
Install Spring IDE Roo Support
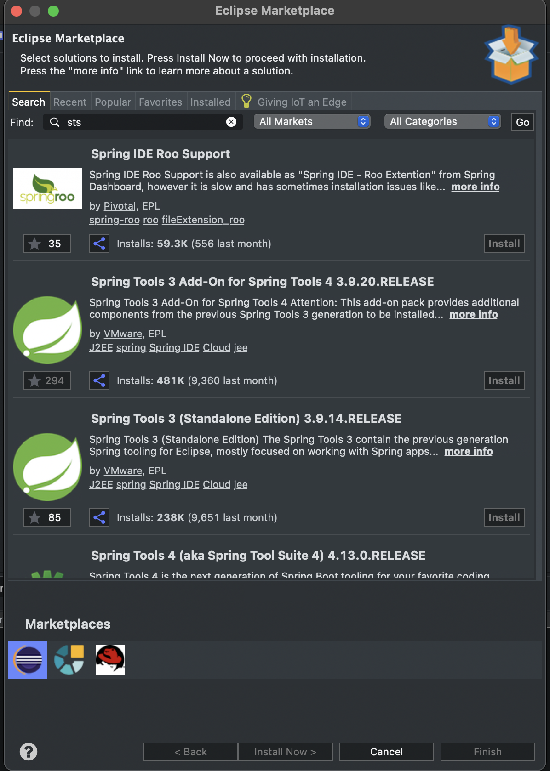[x=504, y=244]
